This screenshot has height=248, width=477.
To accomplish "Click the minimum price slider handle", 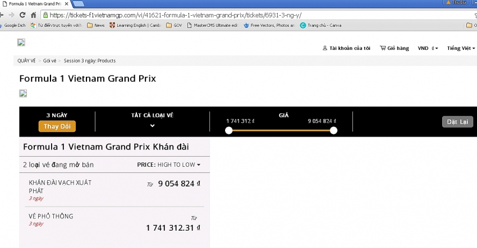I will (x=228, y=130).
